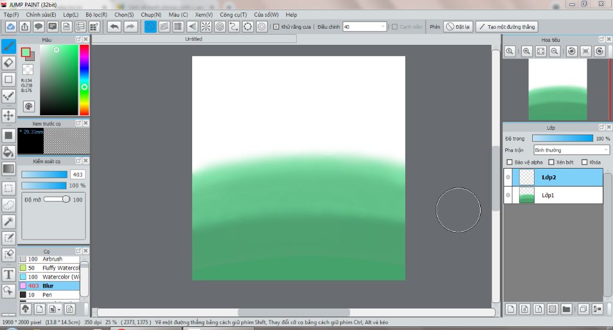The image size is (613, 330).
Task: Download brushes from cloud
Action: click(x=25, y=309)
